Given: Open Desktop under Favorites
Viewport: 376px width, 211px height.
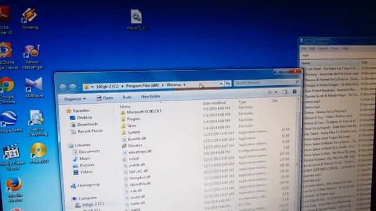Looking at the screenshot, I should (81, 118).
